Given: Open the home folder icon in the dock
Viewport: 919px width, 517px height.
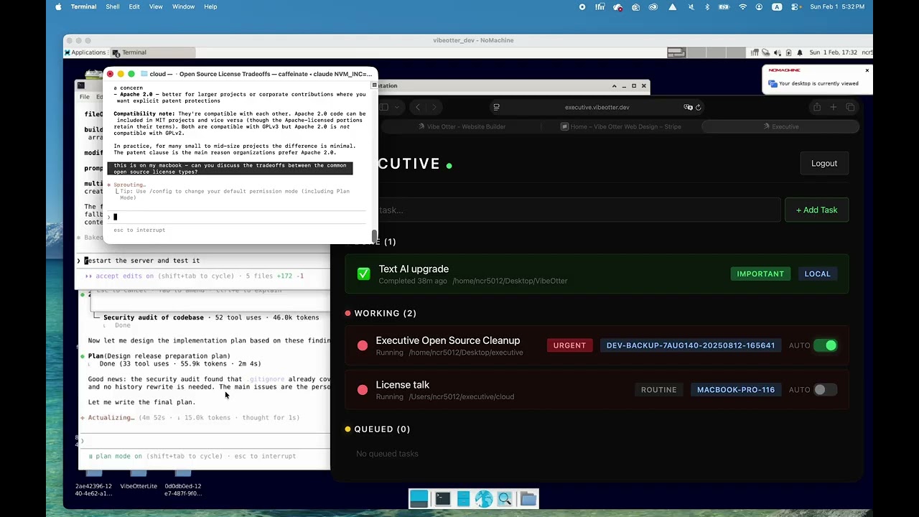Looking at the screenshot, I should [x=528, y=498].
